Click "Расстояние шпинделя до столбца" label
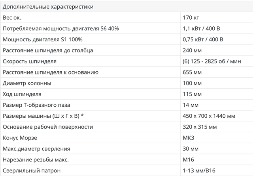The image size is (253, 176). 53,50
